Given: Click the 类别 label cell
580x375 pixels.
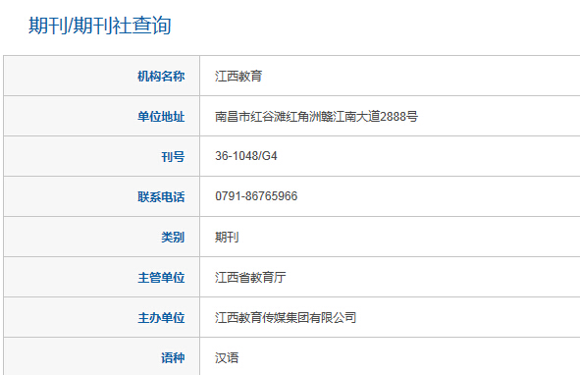Looking at the screenshot, I should [x=102, y=237].
